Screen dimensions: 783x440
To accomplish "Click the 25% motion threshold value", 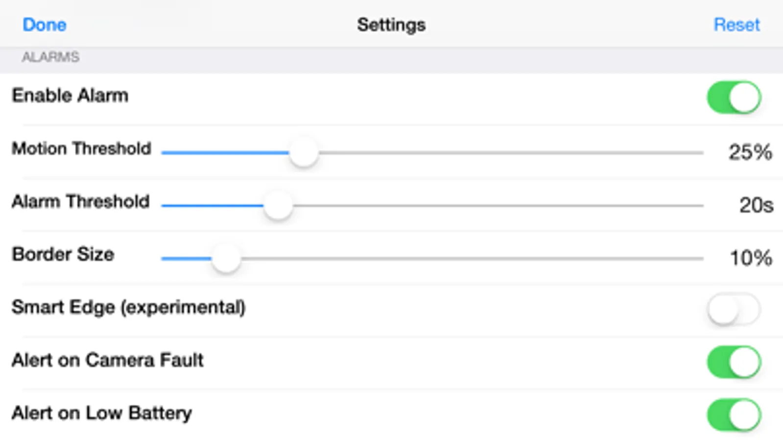I will click(750, 152).
